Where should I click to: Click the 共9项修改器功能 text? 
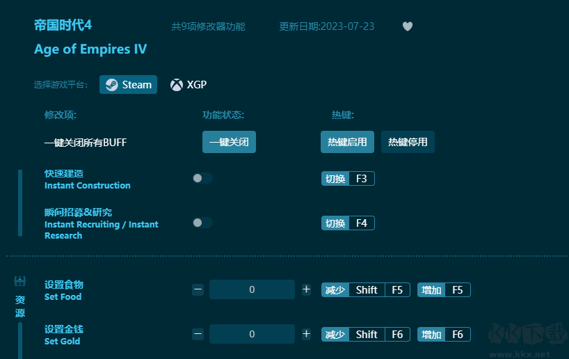point(208,26)
